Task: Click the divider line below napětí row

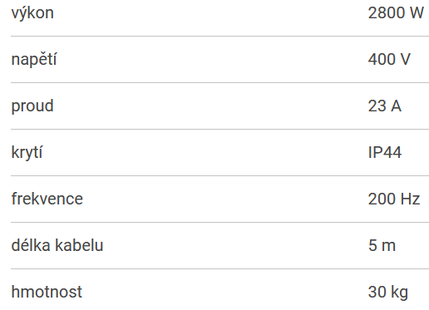Action: point(219,82)
